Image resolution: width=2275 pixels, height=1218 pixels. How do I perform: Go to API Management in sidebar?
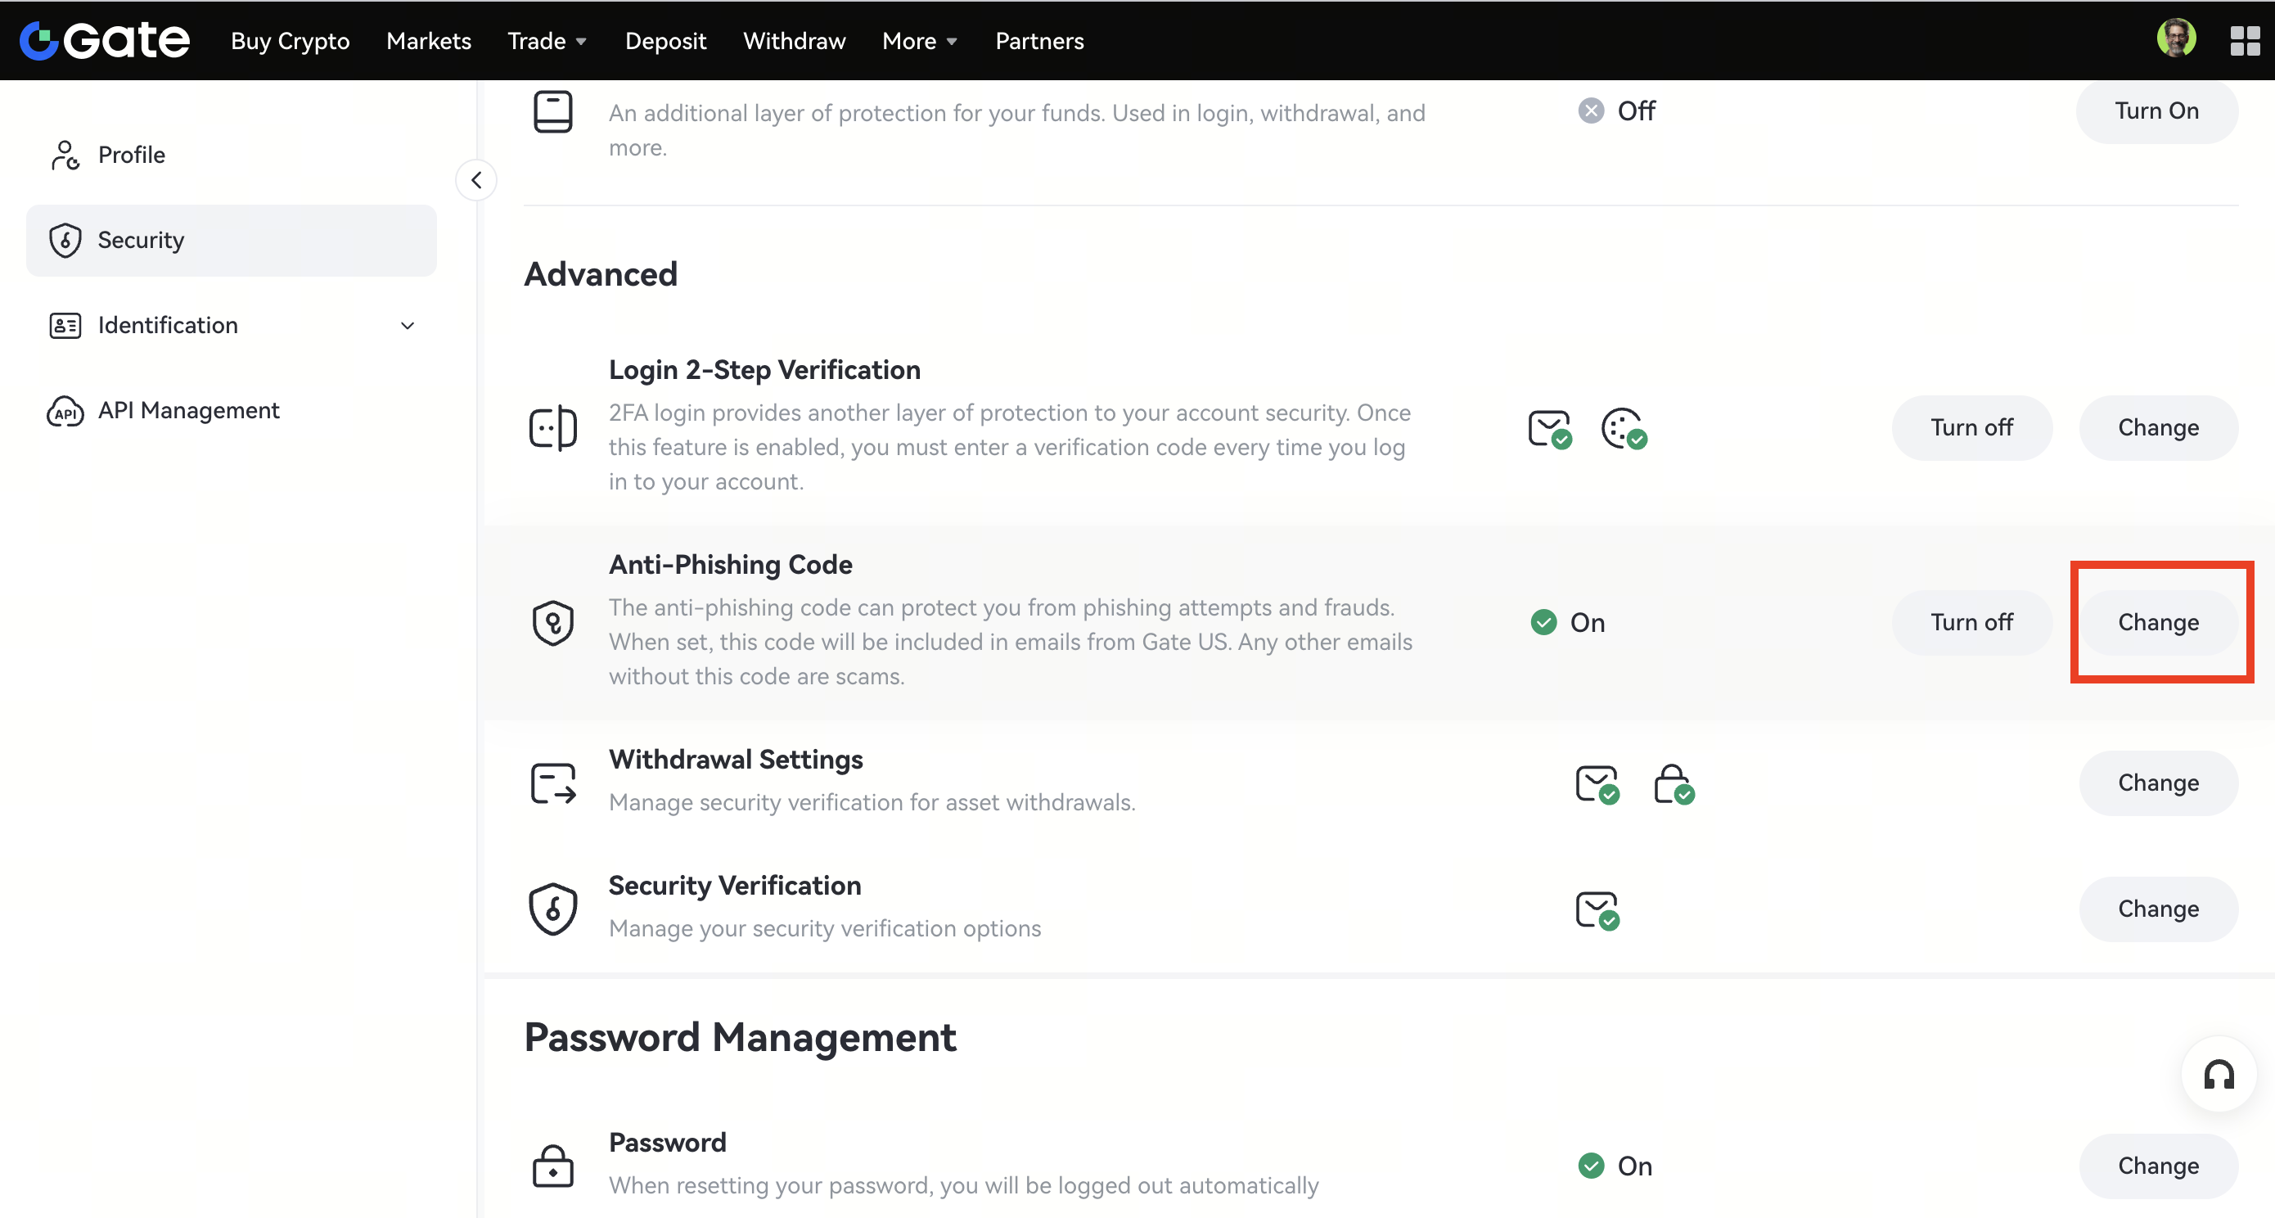(188, 411)
